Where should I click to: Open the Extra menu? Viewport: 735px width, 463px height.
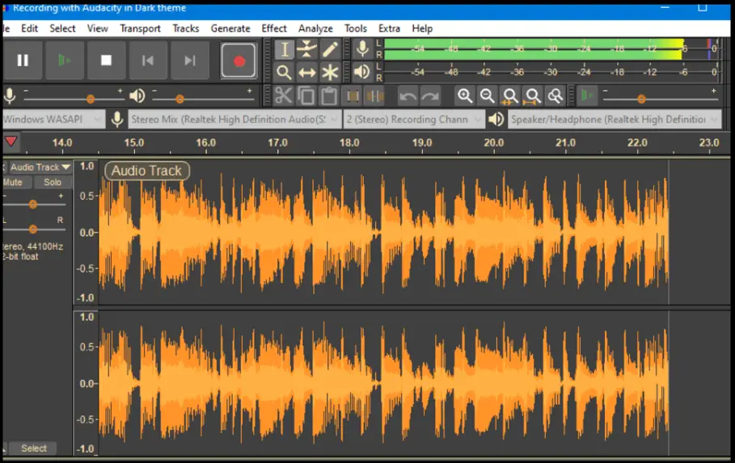(389, 28)
